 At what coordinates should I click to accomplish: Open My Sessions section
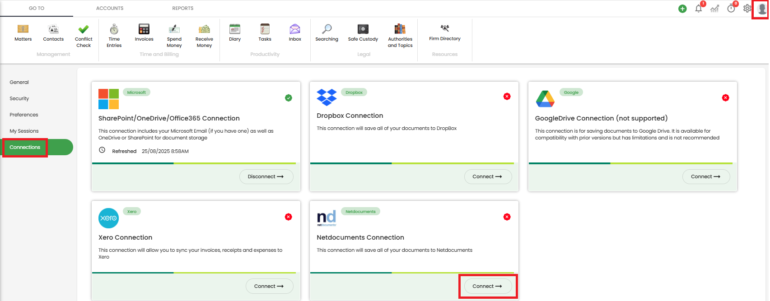(x=24, y=131)
